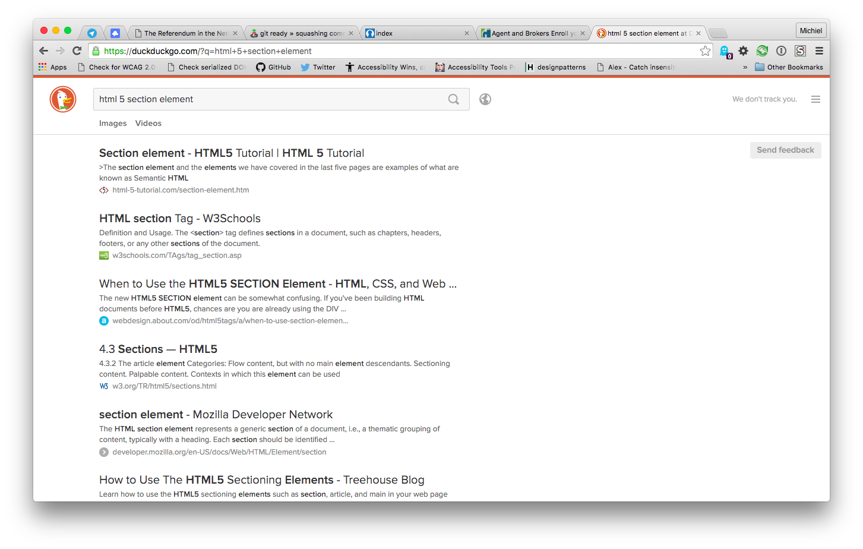The image size is (863, 549).
Task: Click the DuckDuckGo logo
Action: tap(63, 99)
